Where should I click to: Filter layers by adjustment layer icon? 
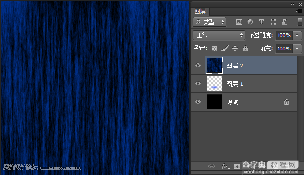(x=250, y=22)
